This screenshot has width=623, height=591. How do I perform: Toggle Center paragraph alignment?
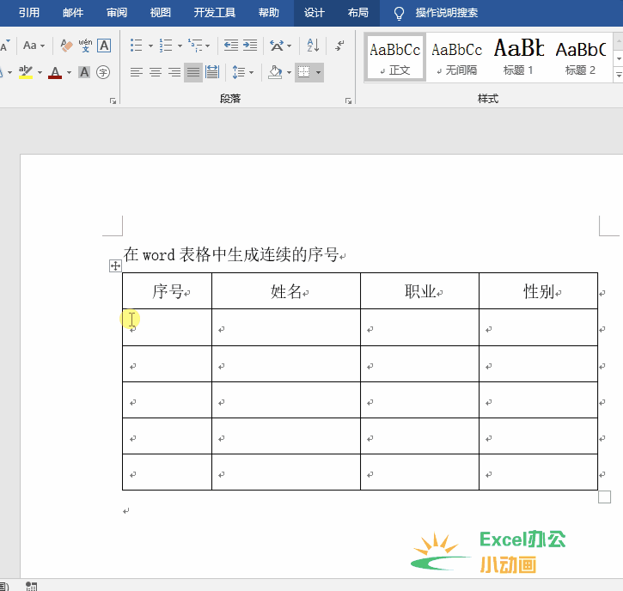click(x=156, y=72)
